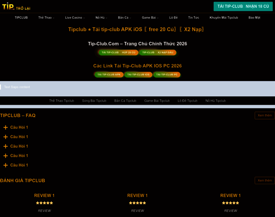275x217 pixels.
Task: Open the Game Bài menu
Action: point(150,18)
